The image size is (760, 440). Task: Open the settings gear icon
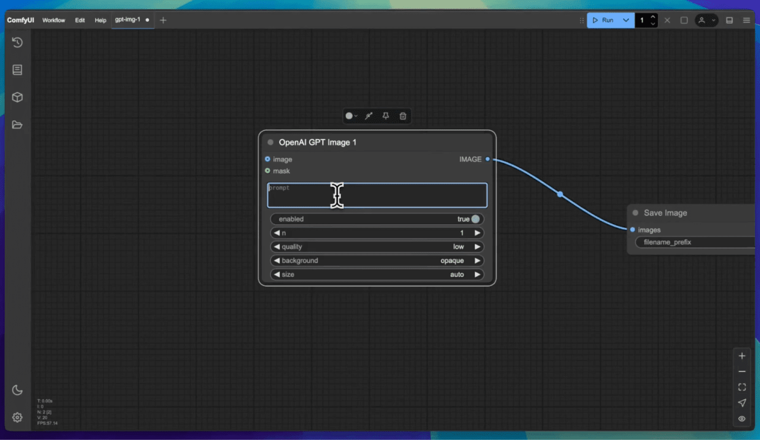coord(18,417)
